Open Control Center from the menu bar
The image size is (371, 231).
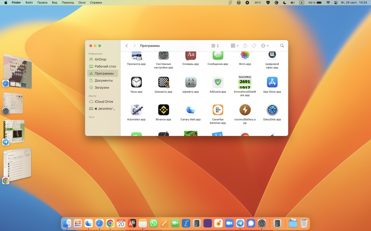[335, 3]
